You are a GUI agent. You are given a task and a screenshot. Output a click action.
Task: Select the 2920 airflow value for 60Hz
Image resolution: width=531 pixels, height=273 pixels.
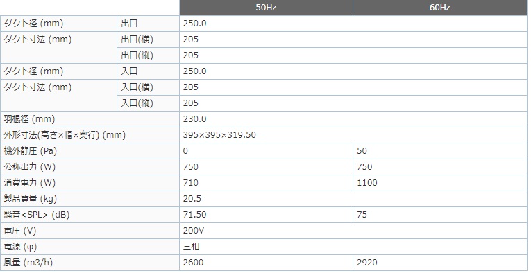(x=367, y=263)
